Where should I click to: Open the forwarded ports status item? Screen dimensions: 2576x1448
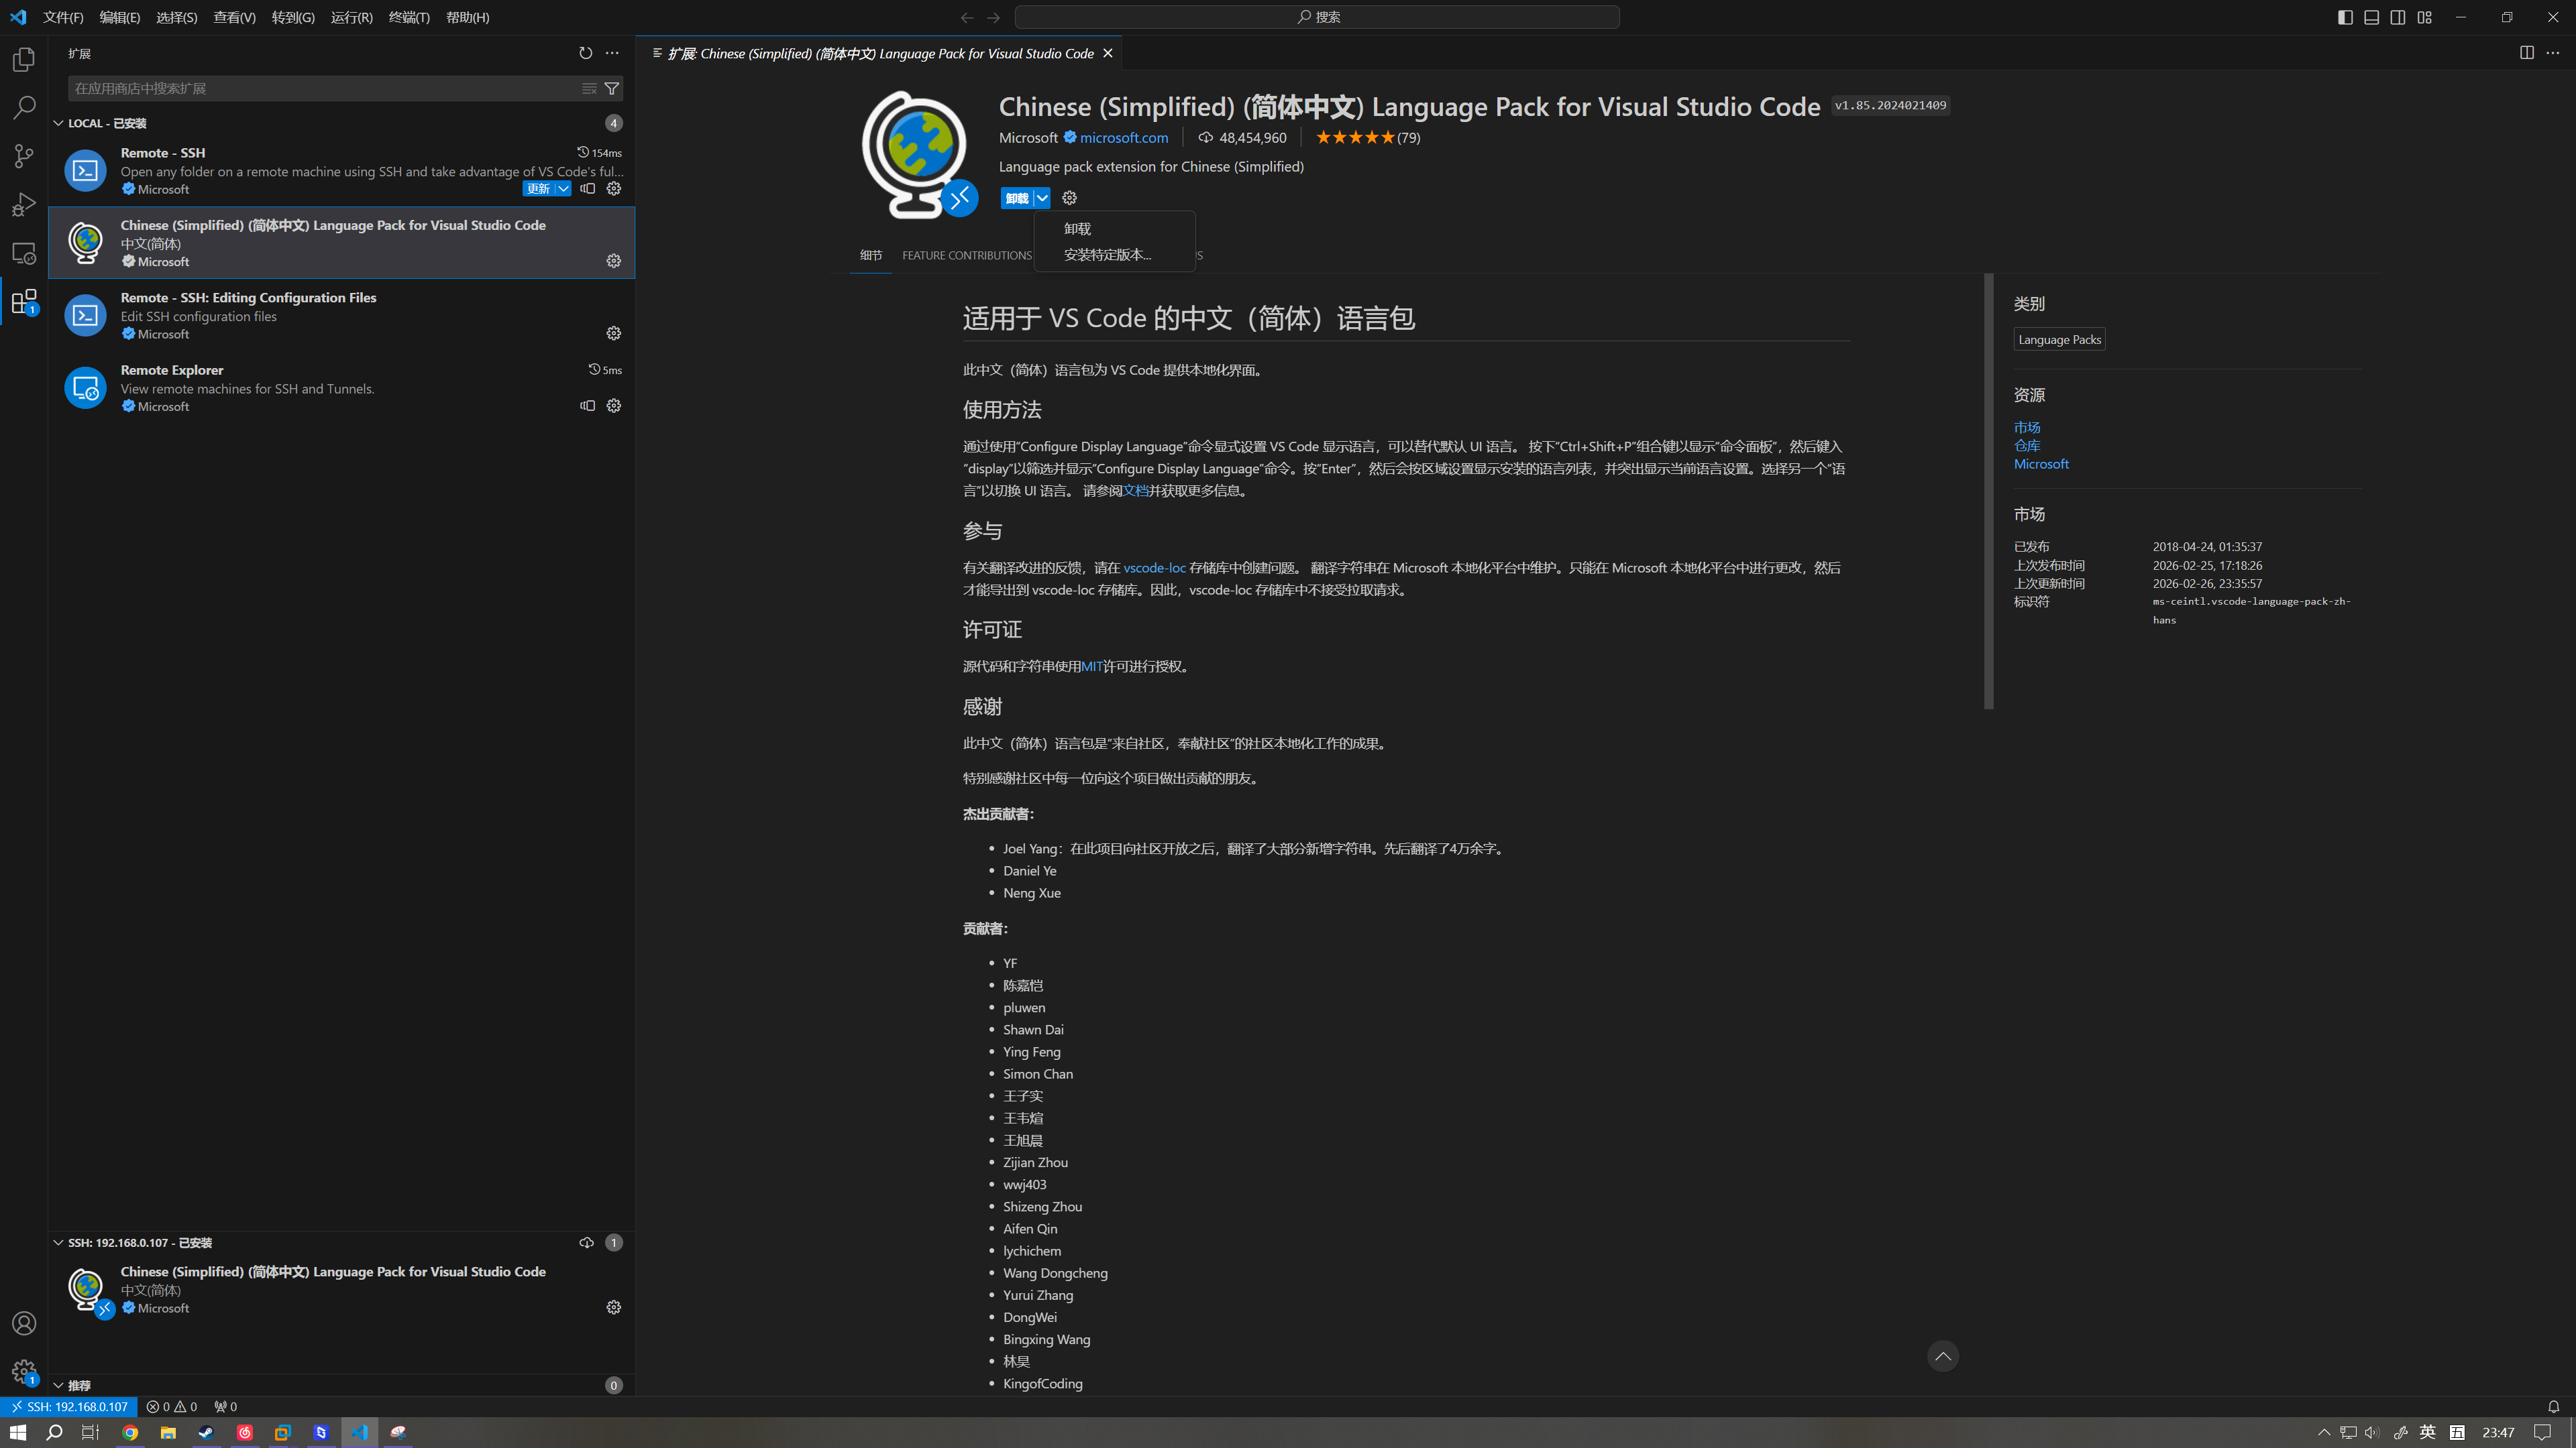pyautogui.click(x=226, y=1406)
